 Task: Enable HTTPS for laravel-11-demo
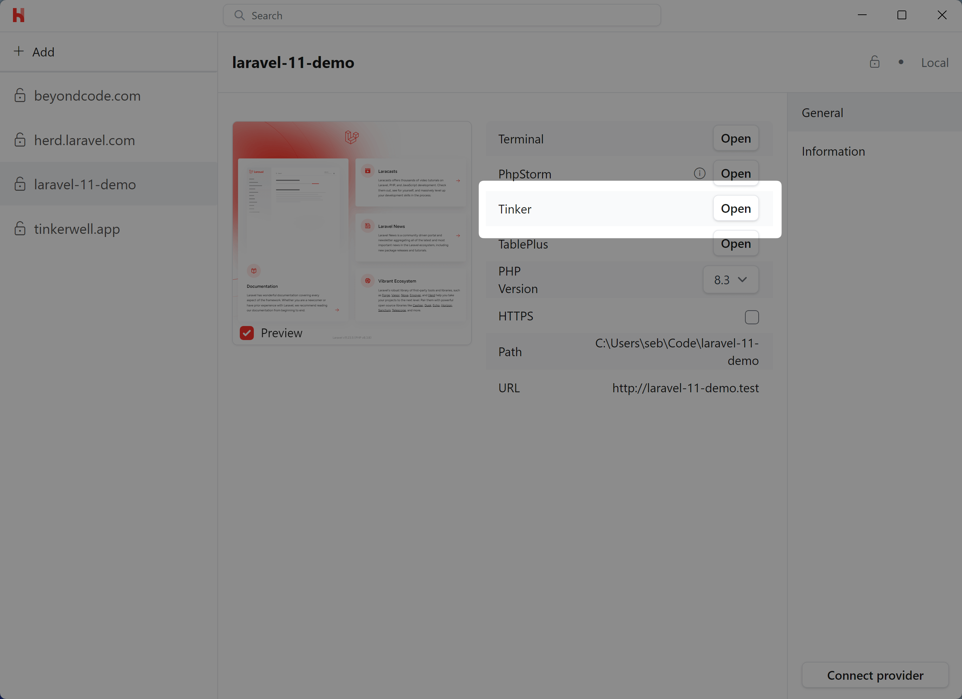(752, 317)
